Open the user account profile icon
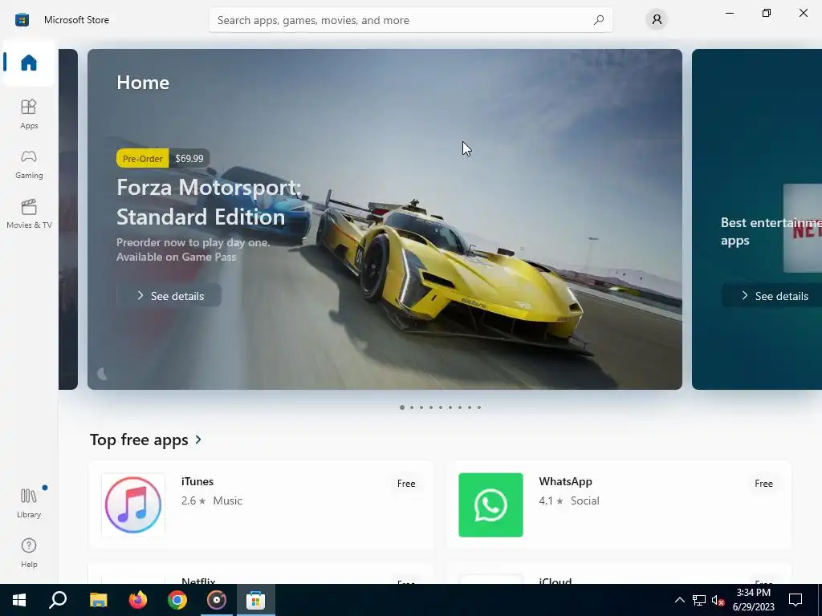822x616 pixels. click(x=657, y=20)
